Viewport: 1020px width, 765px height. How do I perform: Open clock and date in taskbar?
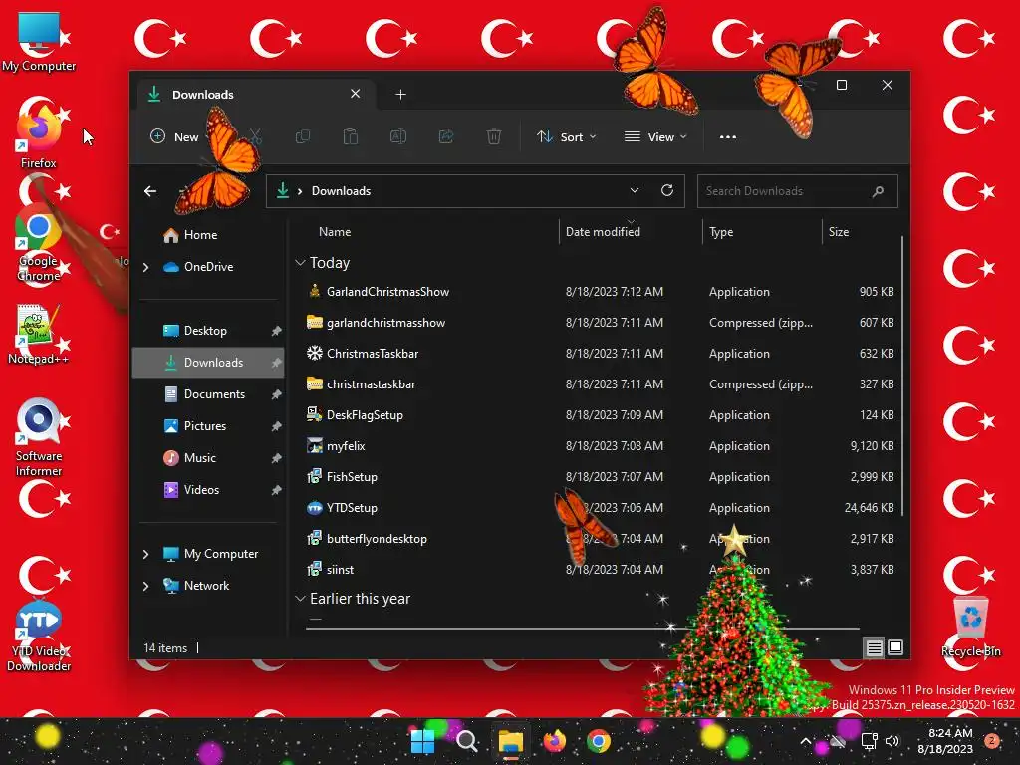[x=944, y=741]
